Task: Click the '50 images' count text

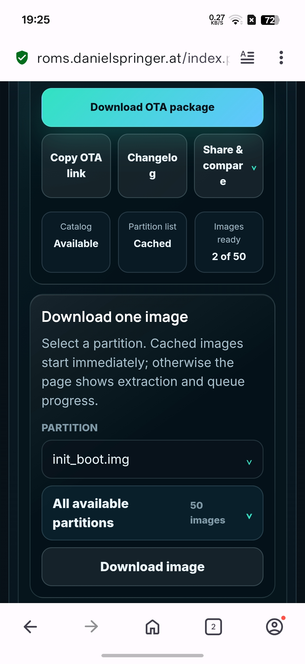Action: (x=208, y=513)
